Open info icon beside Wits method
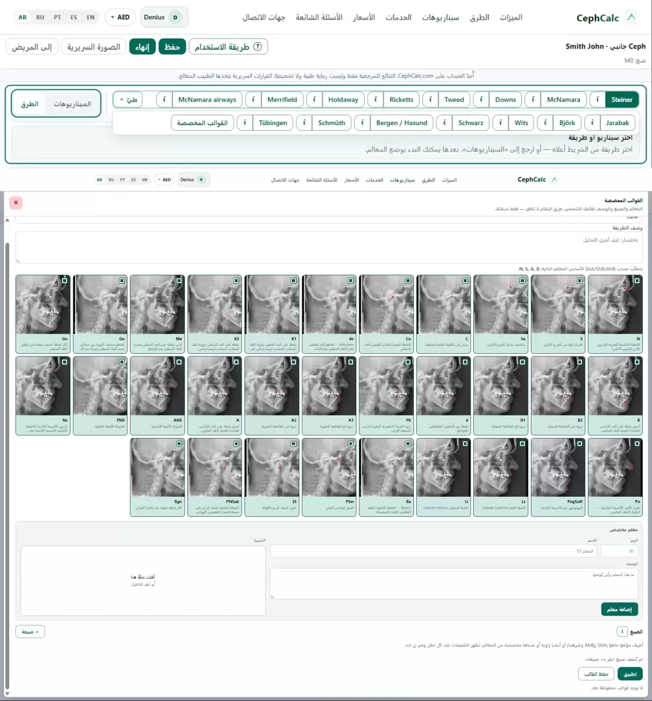 500,123
